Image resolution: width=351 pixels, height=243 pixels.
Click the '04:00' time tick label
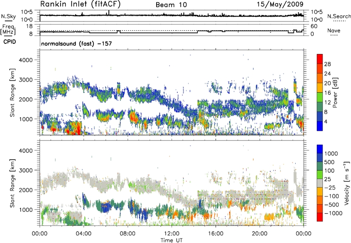pyautogui.click(x=83, y=234)
